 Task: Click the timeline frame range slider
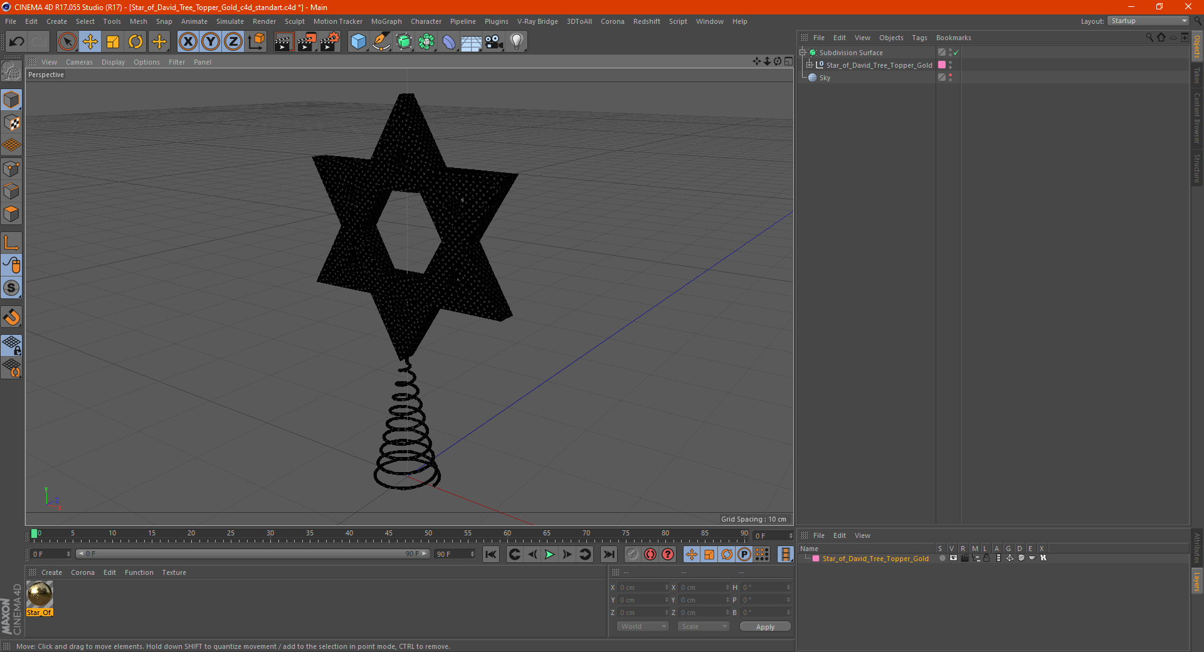253,554
